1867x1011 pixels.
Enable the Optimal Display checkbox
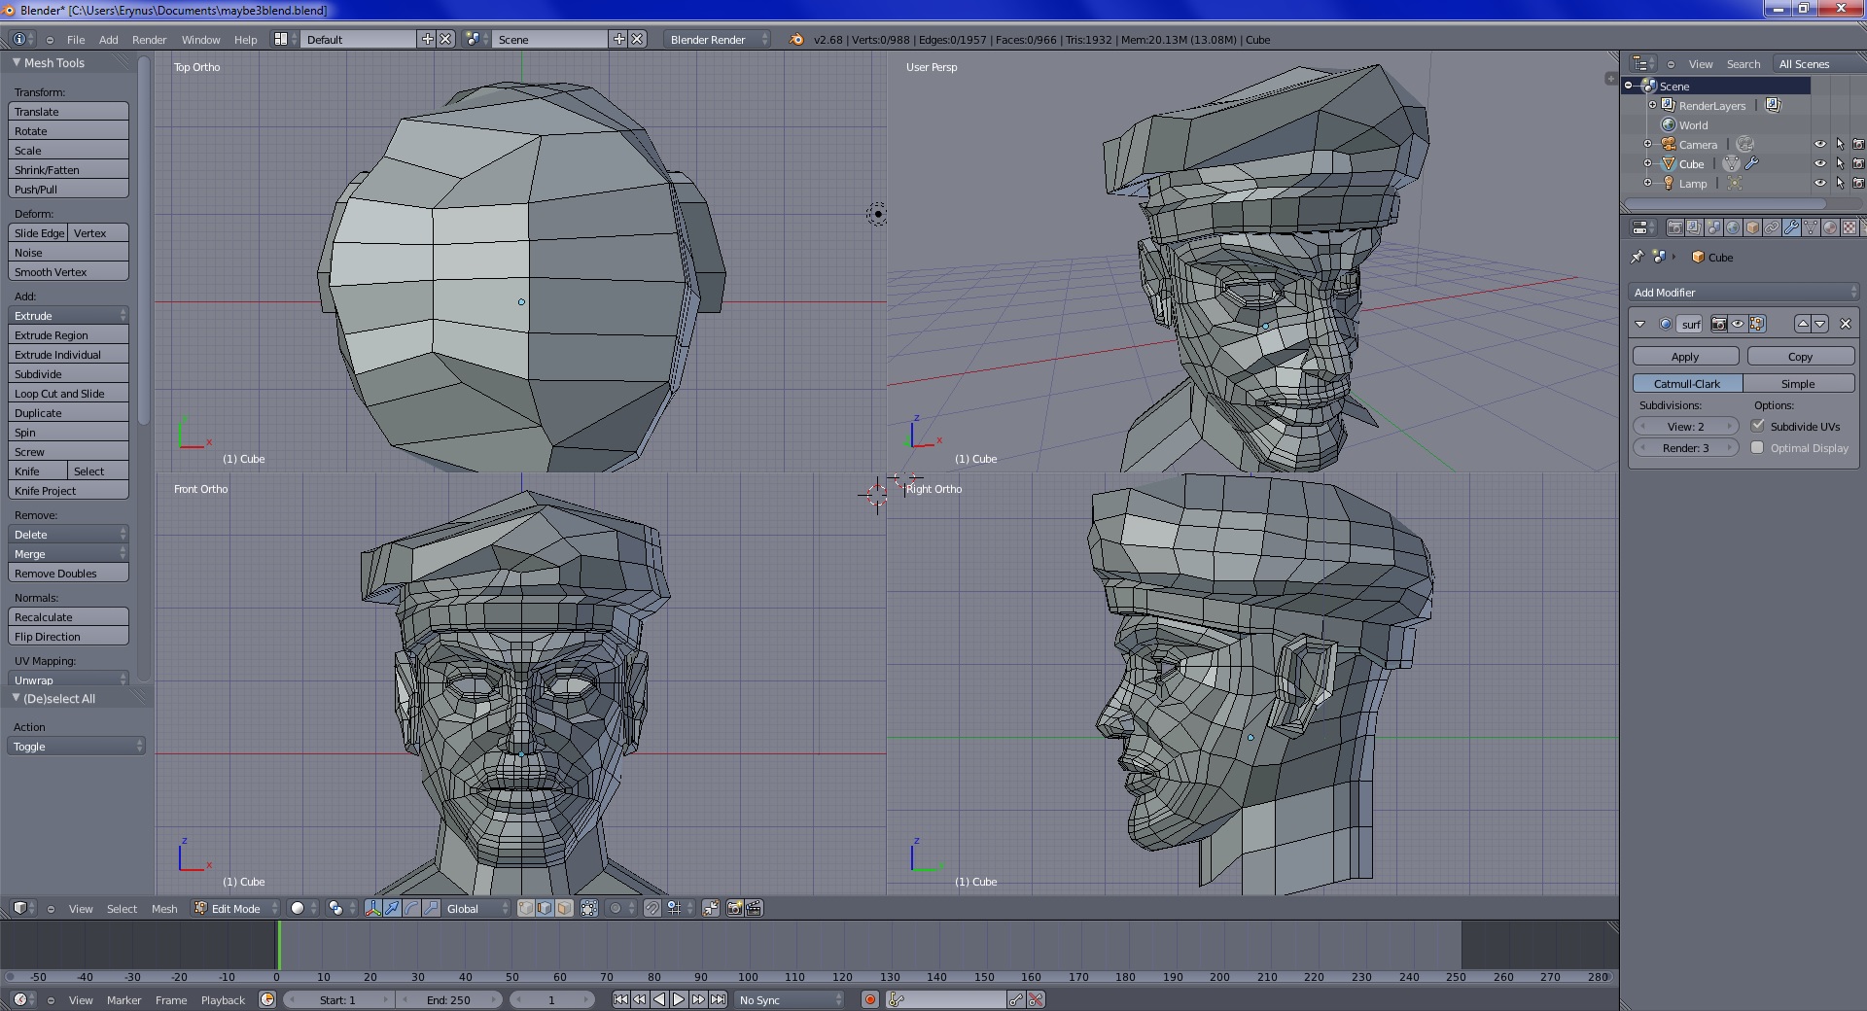[x=1757, y=447]
